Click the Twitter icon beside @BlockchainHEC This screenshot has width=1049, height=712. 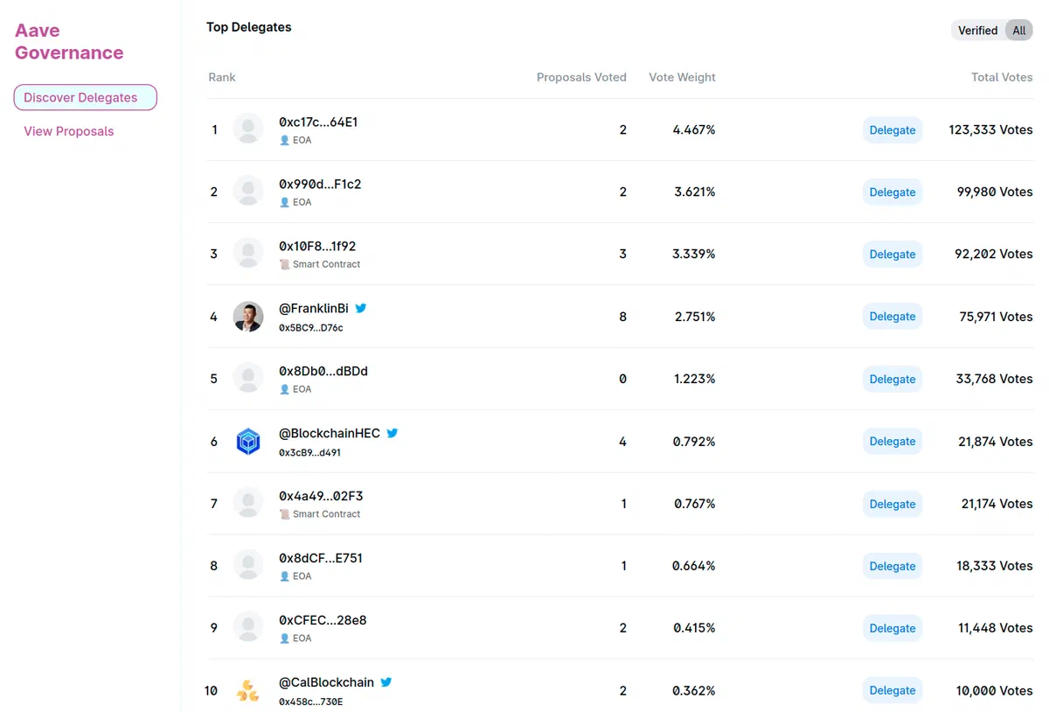pos(393,433)
